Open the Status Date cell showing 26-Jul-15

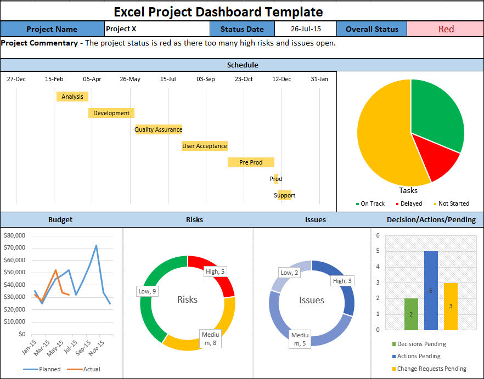[x=306, y=29]
